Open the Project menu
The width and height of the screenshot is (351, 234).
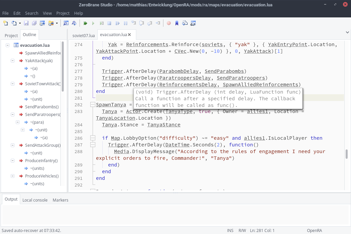pos(63,13)
